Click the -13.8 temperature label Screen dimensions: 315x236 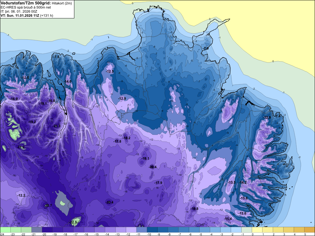243,198
